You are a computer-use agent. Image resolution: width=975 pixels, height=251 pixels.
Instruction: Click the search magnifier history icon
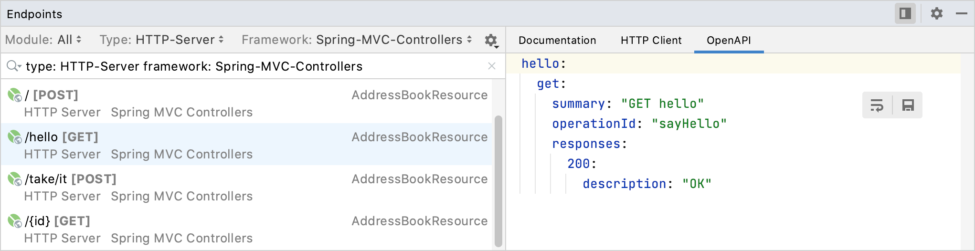click(x=13, y=66)
